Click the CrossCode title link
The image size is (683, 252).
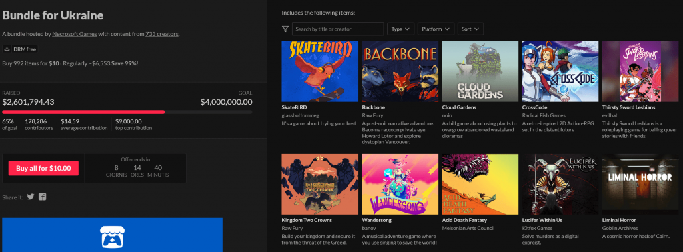534,107
